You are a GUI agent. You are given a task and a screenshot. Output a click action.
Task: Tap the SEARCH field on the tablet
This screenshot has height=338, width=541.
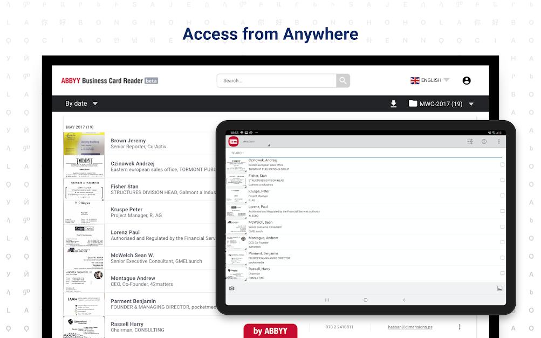pyautogui.click(x=365, y=153)
